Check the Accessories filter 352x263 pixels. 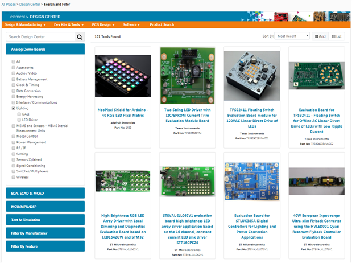point(14,67)
